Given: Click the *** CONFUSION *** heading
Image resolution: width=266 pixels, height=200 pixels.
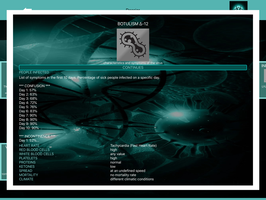Looking at the screenshot, I should click(34, 86).
